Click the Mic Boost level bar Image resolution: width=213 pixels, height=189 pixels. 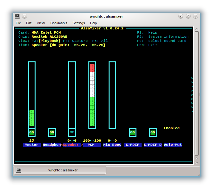tap(112, 95)
